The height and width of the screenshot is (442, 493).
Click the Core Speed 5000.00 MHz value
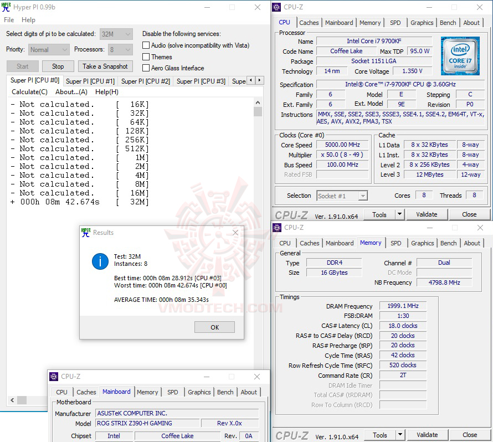[x=342, y=145]
